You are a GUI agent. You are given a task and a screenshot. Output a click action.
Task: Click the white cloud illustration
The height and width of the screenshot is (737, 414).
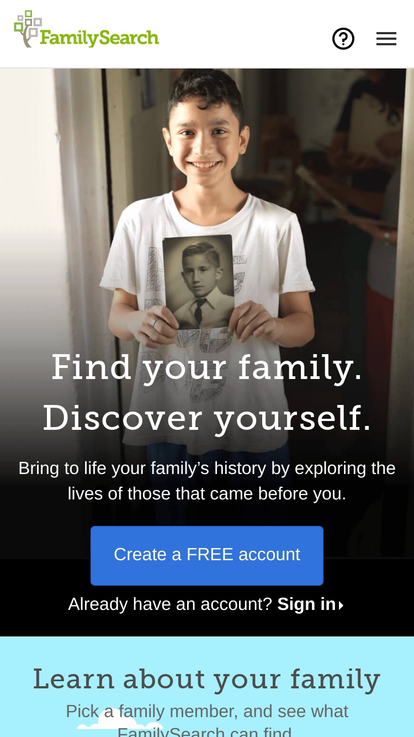click(120, 724)
